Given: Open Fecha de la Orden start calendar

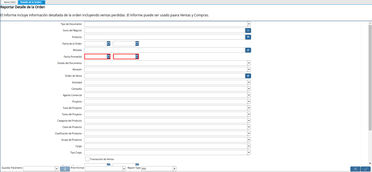Looking at the screenshot, I should [x=108, y=43].
